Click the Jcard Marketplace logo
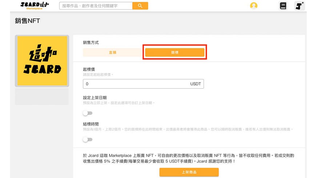 pos(35,6)
